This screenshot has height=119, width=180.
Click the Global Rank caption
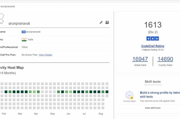click(x=140, y=65)
